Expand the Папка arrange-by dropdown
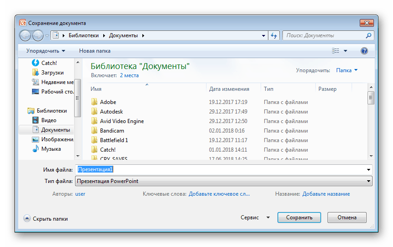 (347, 70)
